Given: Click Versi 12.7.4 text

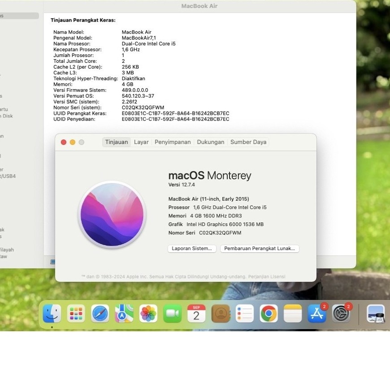Looking at the screenshot, I should tap(182, 185).
